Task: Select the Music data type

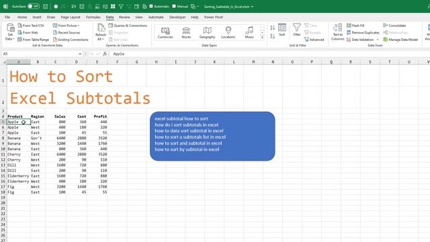Action: coord(249,32)
